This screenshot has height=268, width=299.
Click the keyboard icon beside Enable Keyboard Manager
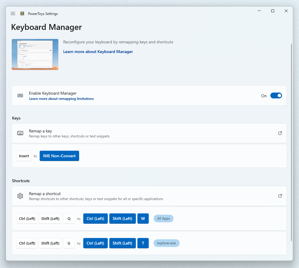[x=20, y=95]
